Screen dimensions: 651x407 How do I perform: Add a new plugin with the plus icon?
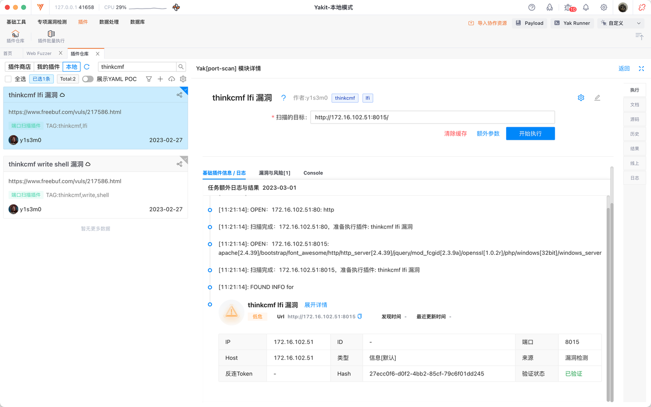(x=160, y=79)
